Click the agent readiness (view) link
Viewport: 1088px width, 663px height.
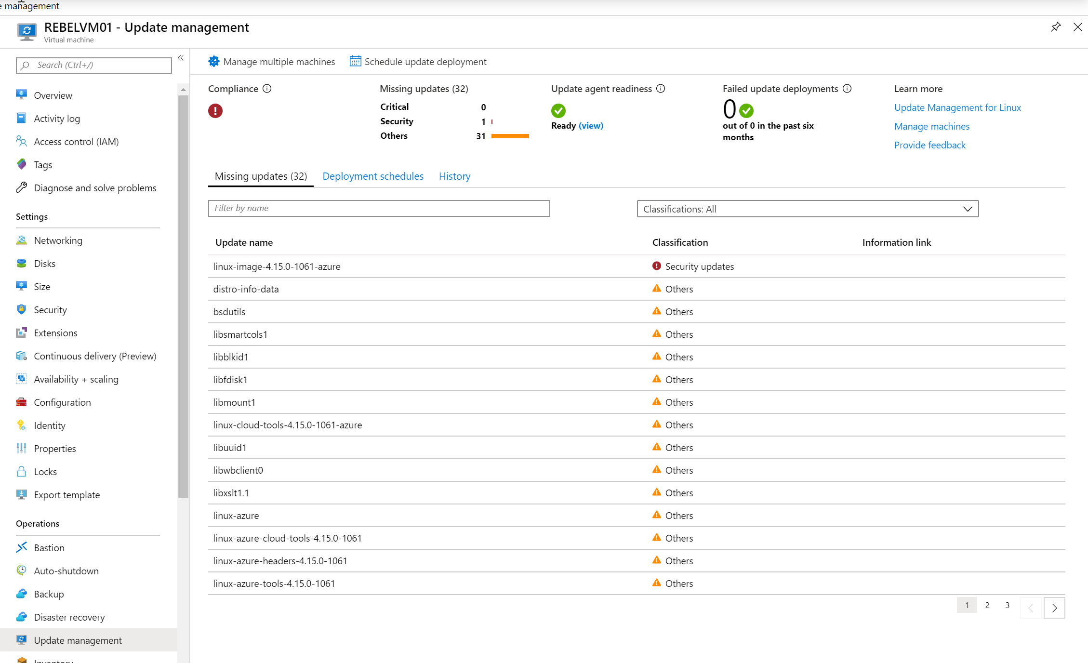tap(591, 126)
